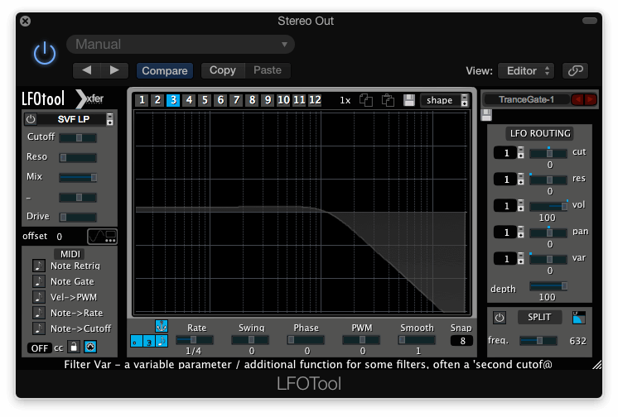Click the scope waveform display icon
This screenshot has width=618, height=417.
point(102,237)
